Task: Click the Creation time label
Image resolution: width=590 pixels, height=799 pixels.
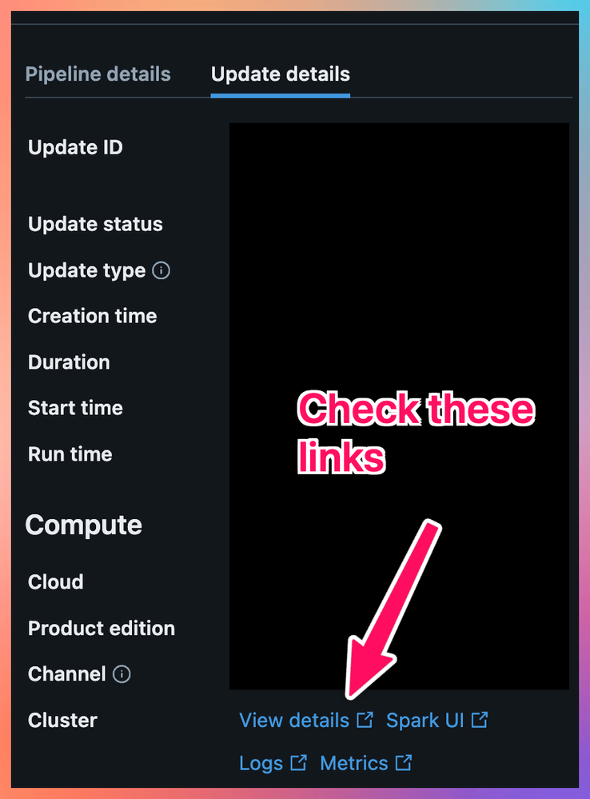Action: pos(92,316)
